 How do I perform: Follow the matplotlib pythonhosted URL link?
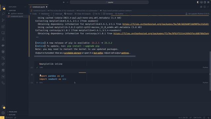pyautogui.click(x=166, y=24)
